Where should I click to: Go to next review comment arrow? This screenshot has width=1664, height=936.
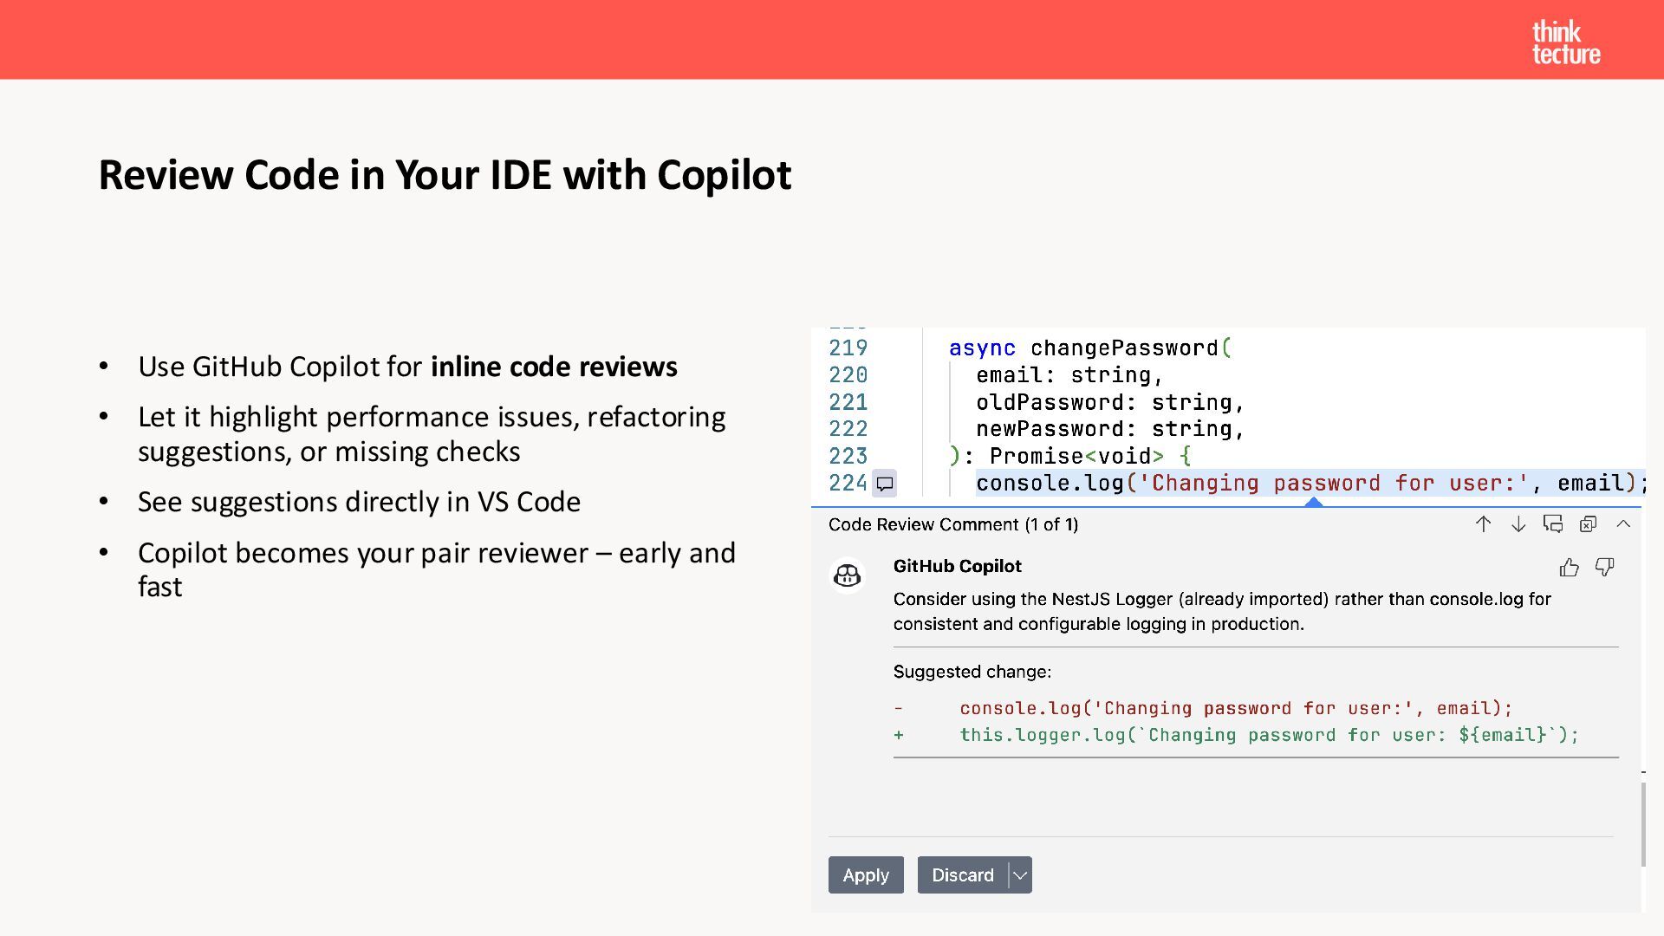coord(1518,524)
